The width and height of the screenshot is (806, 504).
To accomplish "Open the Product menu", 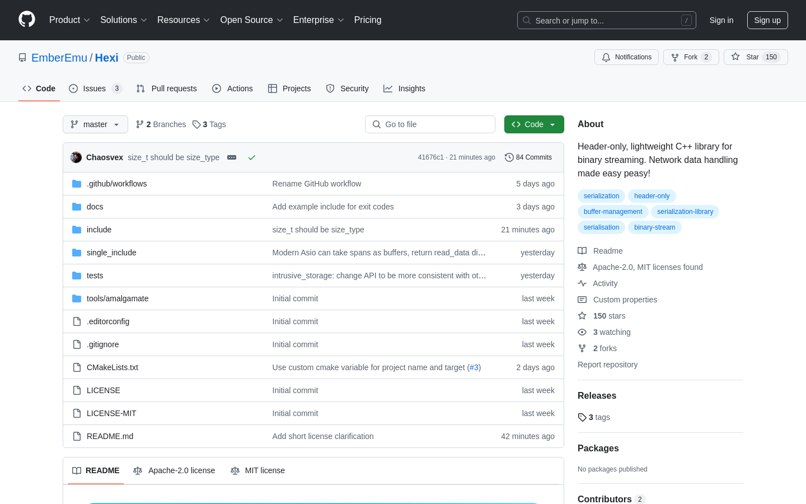I will click(x=69, y=20).
